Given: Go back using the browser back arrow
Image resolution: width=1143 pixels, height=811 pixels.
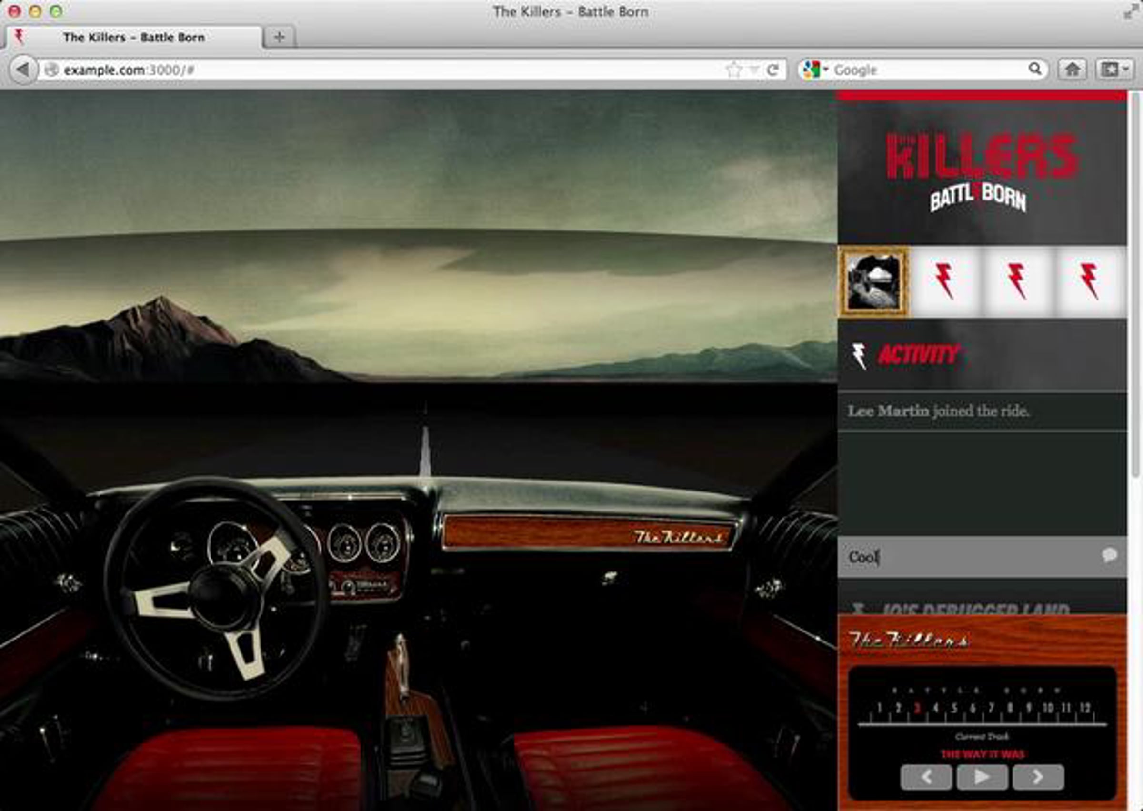Looking at the screenshot, I should [x=23, y=70].
